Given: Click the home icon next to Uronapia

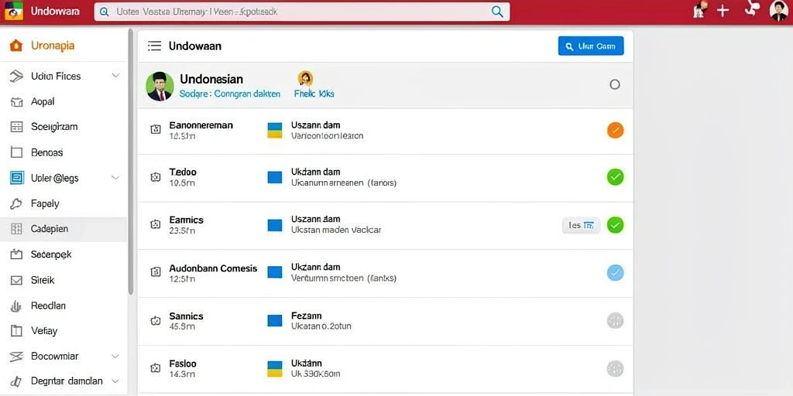Looking at the screenshot, I should pos(16,46).
